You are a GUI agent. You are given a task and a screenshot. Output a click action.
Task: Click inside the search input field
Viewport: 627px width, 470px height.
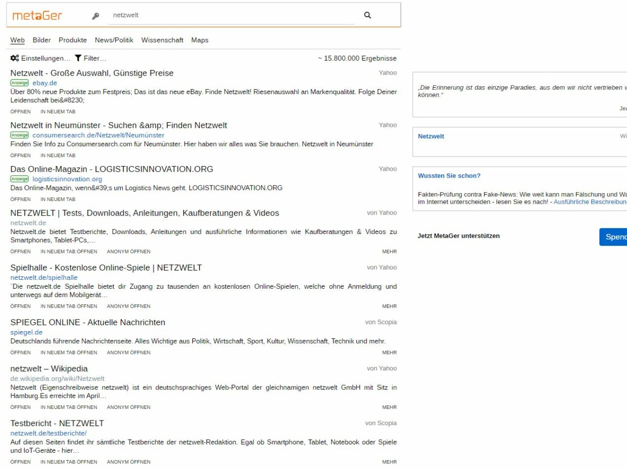230,15
